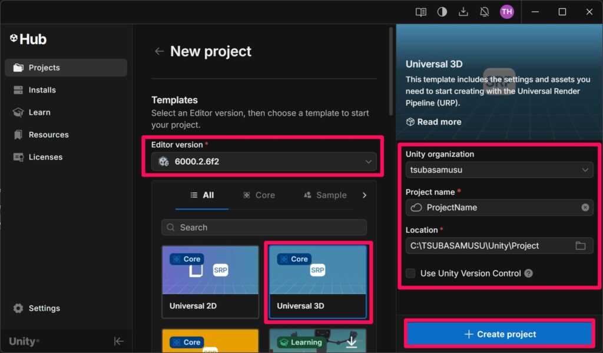Enable the Use Unity Version Control checkbox
The height and width of the screenshot is (353, 603).
410,273
